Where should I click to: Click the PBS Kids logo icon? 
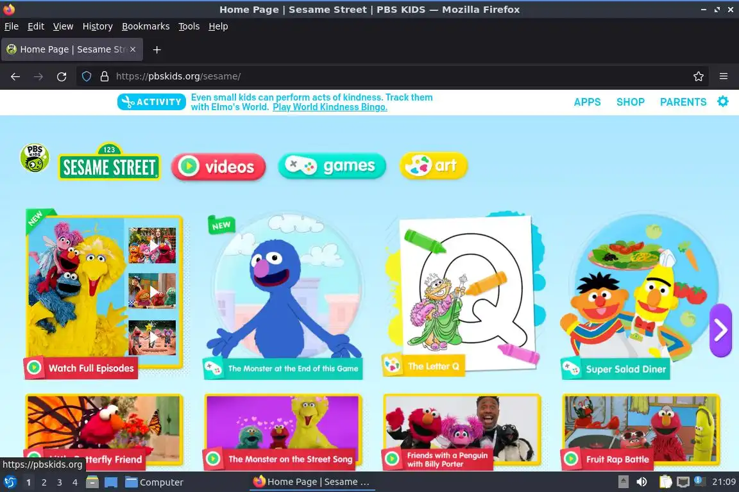[35, 158]
